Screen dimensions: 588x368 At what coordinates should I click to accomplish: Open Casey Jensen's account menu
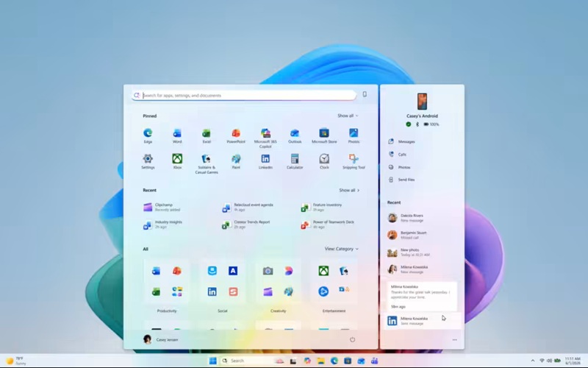tap(161, 339)
